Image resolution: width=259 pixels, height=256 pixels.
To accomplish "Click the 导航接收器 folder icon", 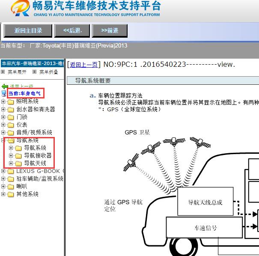I will (x=18, y=156).
